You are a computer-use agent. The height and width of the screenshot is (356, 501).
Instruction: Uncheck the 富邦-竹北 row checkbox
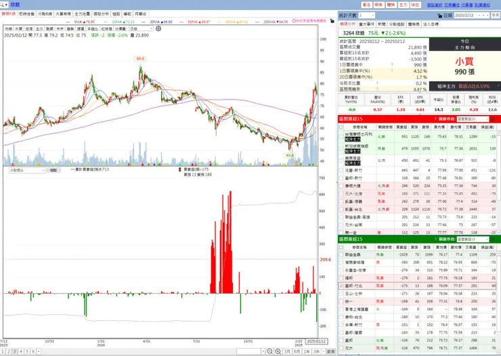[x=341, y=286]
